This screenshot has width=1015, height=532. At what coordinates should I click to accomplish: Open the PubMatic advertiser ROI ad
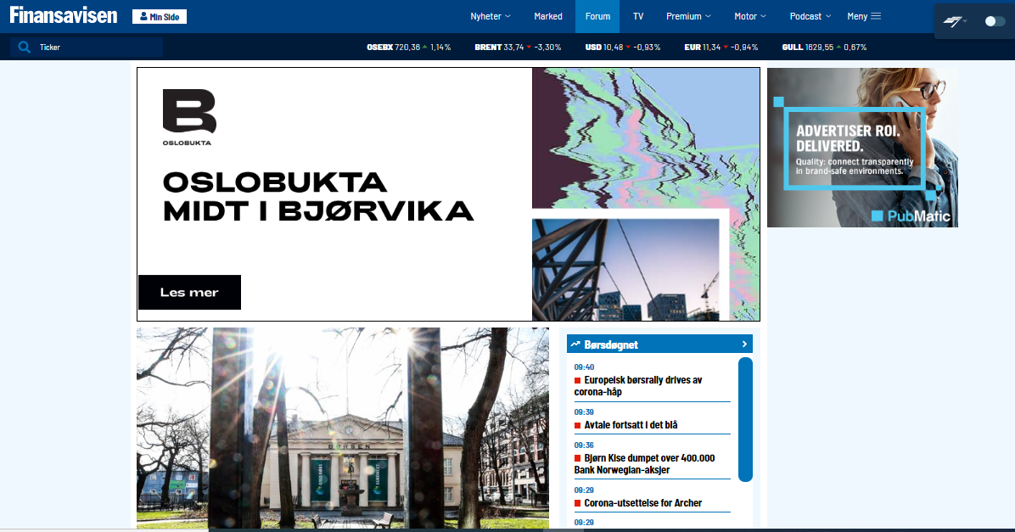click(862, 148)
